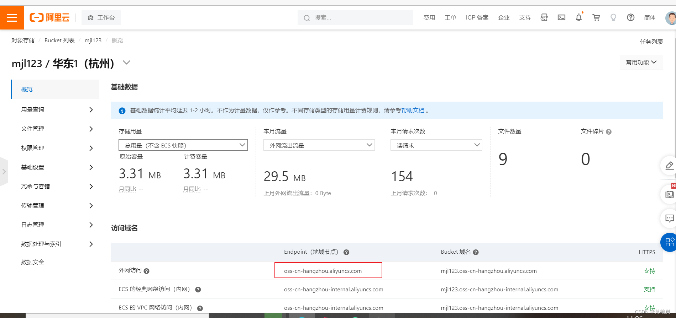Click help icon beside ECS 的 VPC 网络访问（内网）
Image resolution: width=676 pixels, height=318 pixels.
[200, 308]
